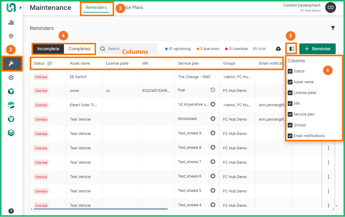Image resolution: width=345 pixels, height=217 pixels.
Task: Click the reminders Search field
Action: (x=129, y=49)
